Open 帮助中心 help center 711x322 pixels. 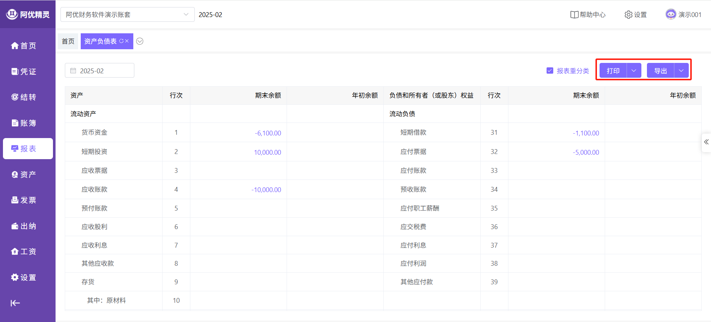[588, 15]
